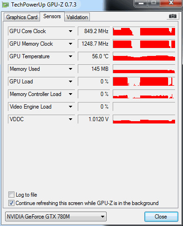Screen dimensions: 183x226
Task: Click the camera screenshot icon
Action: [x=173, y=16]
